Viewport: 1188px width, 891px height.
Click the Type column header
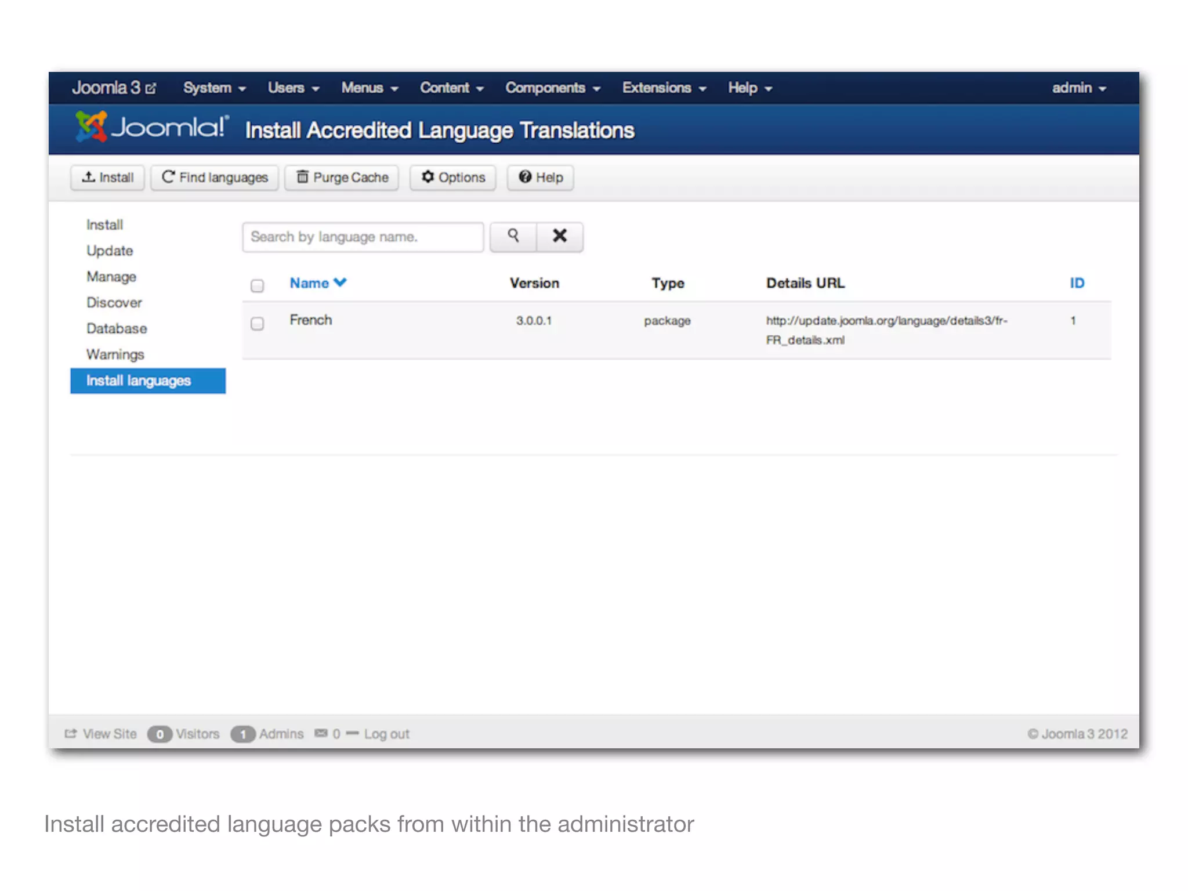(668, 284)
